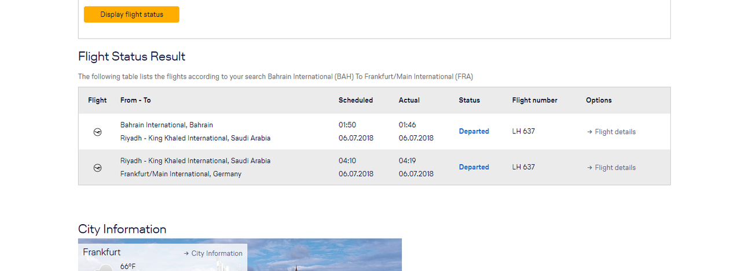Click the Actual column header
Viewport: 741px width, 271px height.
point(409,100)
